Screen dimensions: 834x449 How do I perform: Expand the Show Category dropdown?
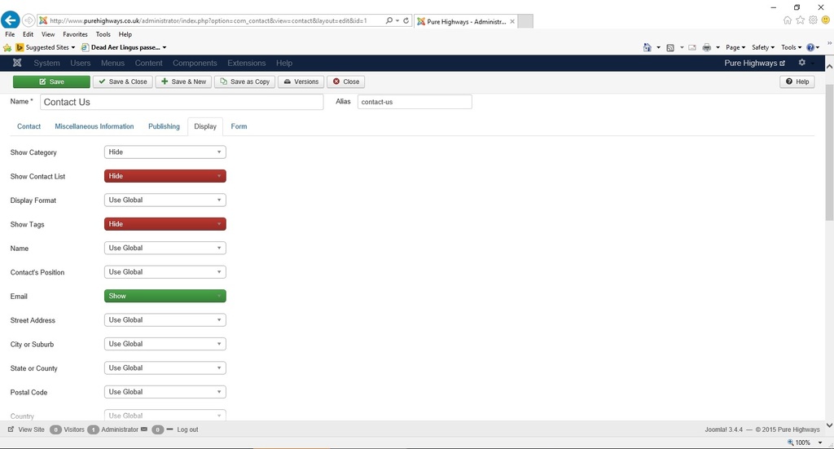pos(165,152)
